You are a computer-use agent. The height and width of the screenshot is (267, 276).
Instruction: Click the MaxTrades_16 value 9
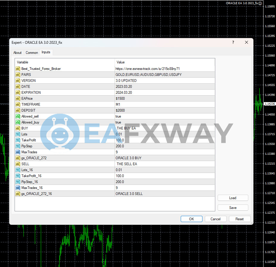117,188
